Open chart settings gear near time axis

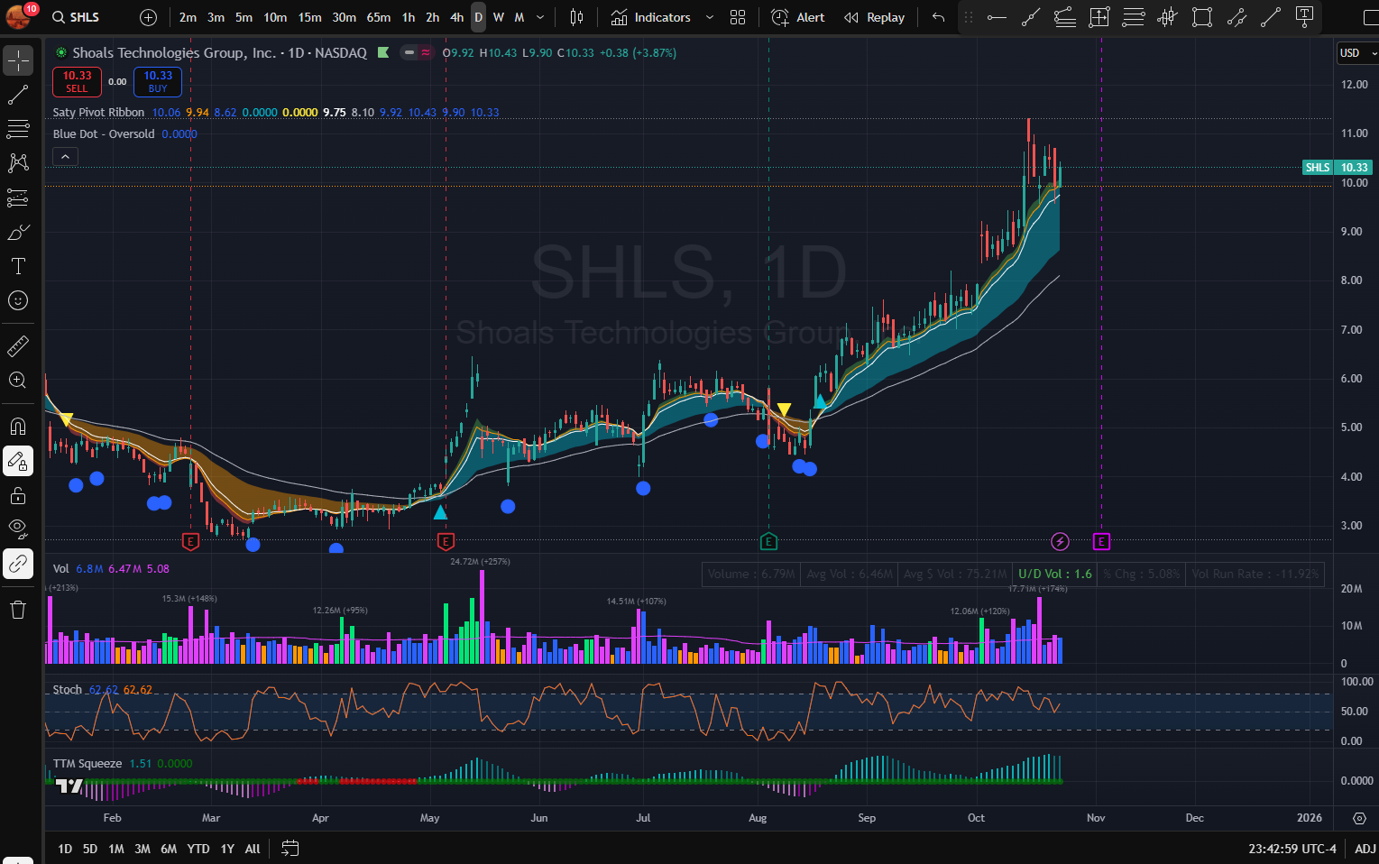coord(1359,818)
